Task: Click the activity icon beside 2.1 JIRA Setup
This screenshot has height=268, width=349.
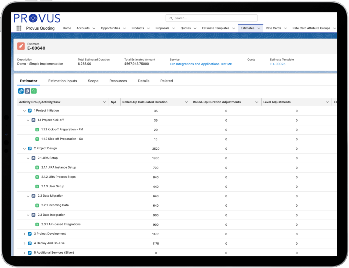Action: point(33,158)
